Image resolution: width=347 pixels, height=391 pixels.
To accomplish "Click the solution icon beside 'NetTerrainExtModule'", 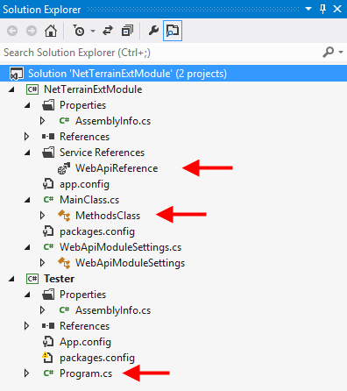I will (17, 74).
